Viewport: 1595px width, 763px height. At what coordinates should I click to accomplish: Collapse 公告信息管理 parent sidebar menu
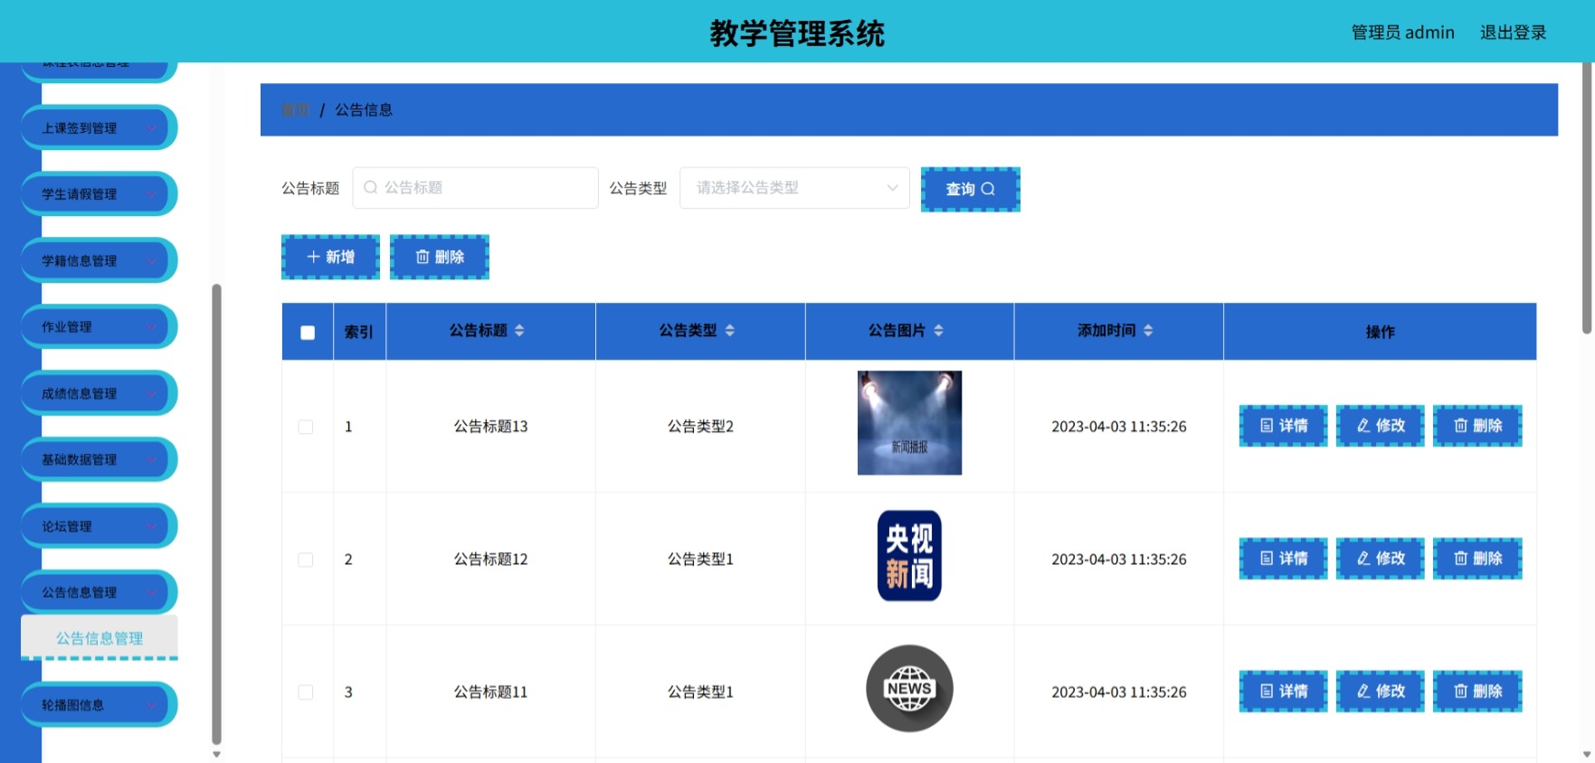pos(98,593)
